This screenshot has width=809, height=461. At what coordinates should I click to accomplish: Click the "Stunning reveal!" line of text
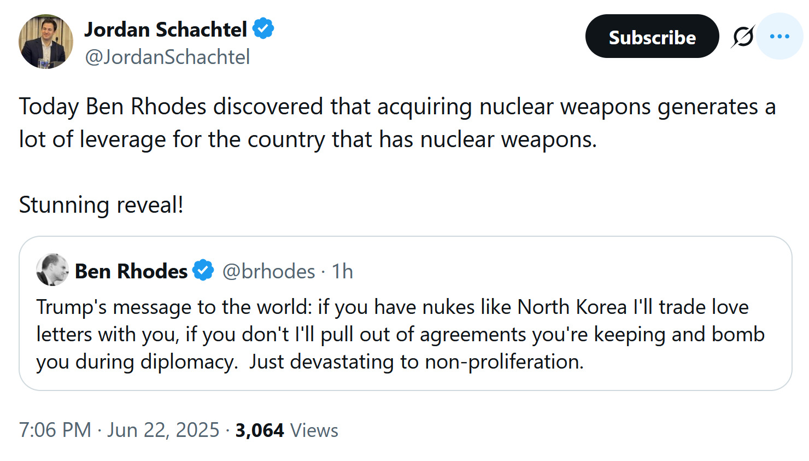click(x=101, y=205)
